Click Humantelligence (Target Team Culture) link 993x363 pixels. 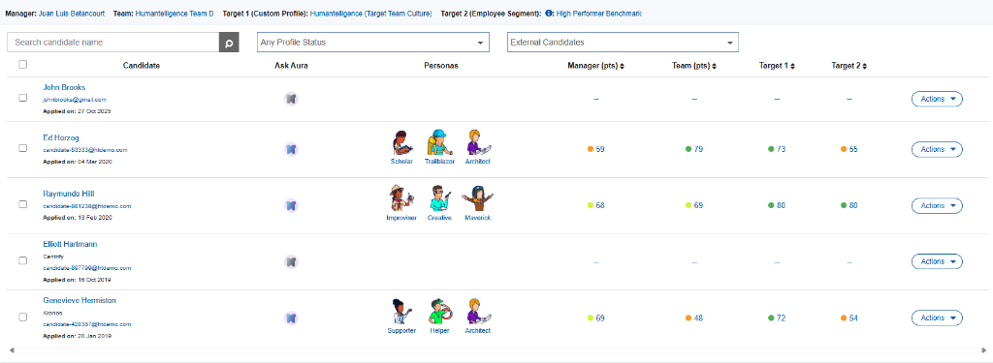[x=371, y=13]
